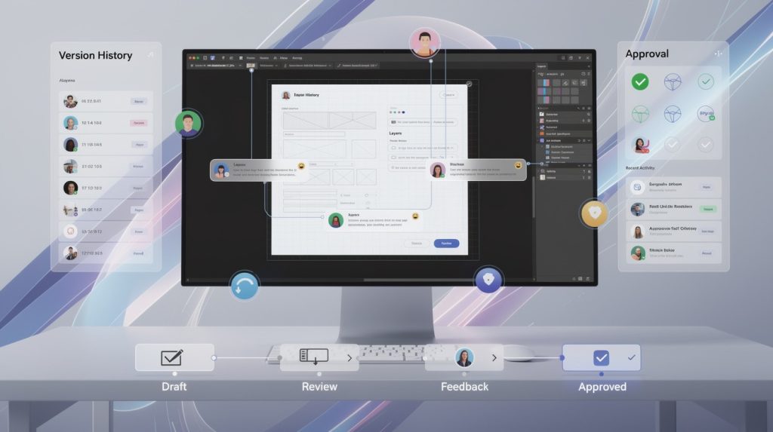Click the green wireframe globe icon in Approval

pos(640,115)
